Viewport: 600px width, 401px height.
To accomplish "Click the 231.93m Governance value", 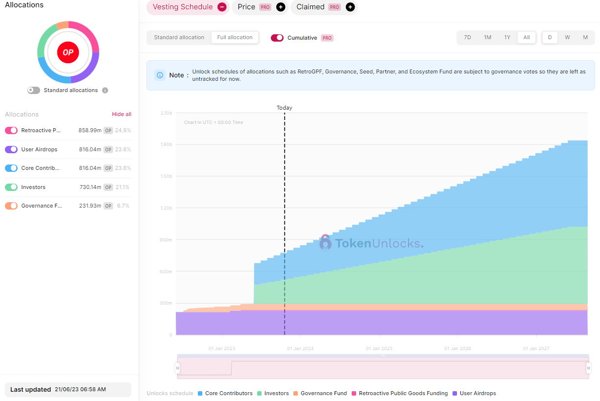I will [91, 206].
